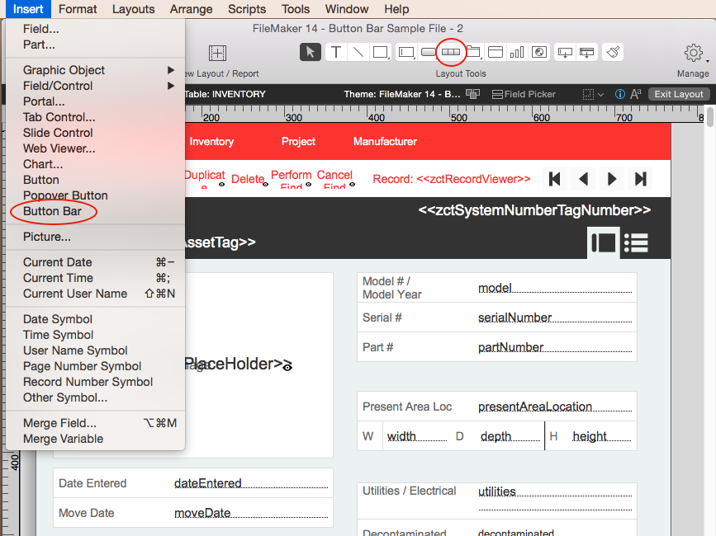The image size is (716, 536).
Task: Click the Duplicate button above the record
Action: (x=204, y=176)
